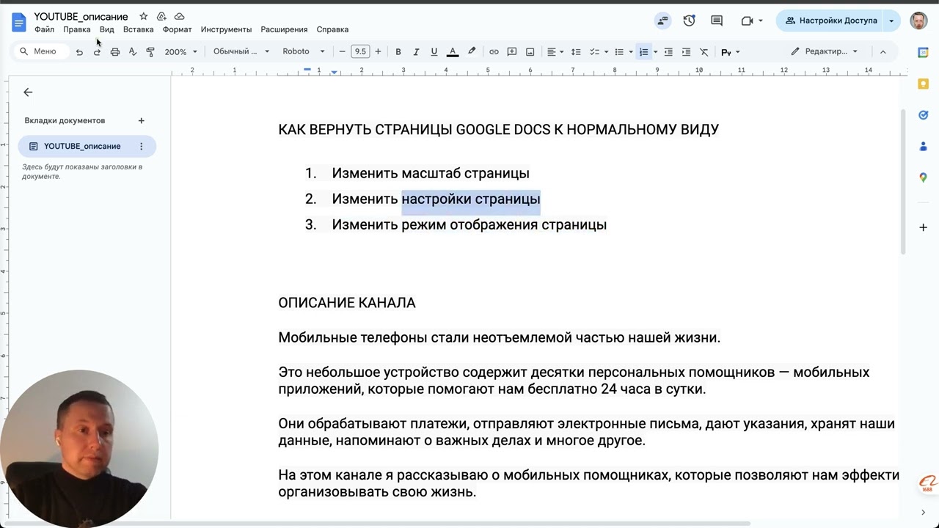Screen dimensions: 939x528
Task: Open the text alignment dropdown
Action: point(555,52)
